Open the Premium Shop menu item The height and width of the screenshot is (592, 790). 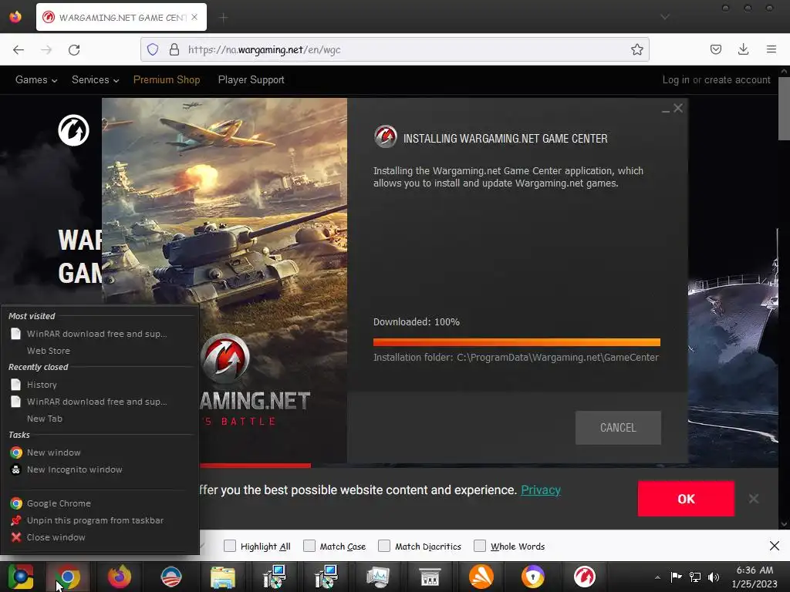(167, 79)
